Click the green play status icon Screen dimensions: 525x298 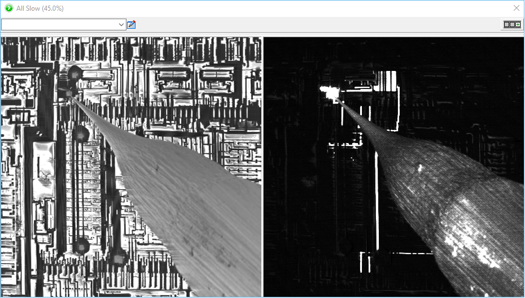8,8
